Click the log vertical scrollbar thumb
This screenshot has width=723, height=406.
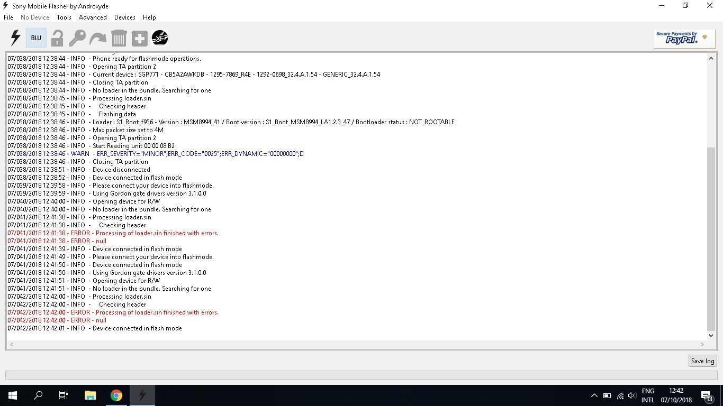click(711, 238)
